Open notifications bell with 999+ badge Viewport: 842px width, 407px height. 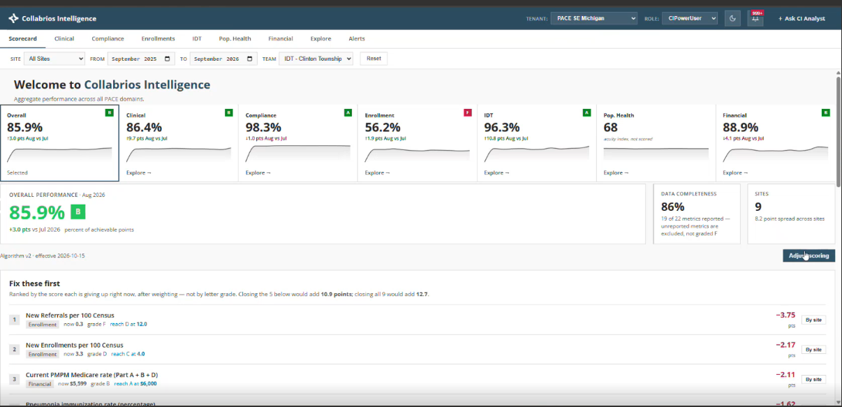pos(755,18)
